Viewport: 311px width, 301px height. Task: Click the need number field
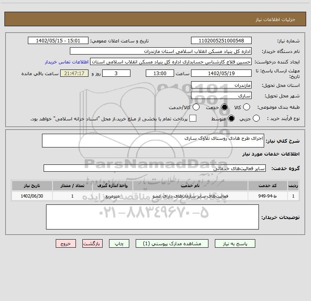221,41
